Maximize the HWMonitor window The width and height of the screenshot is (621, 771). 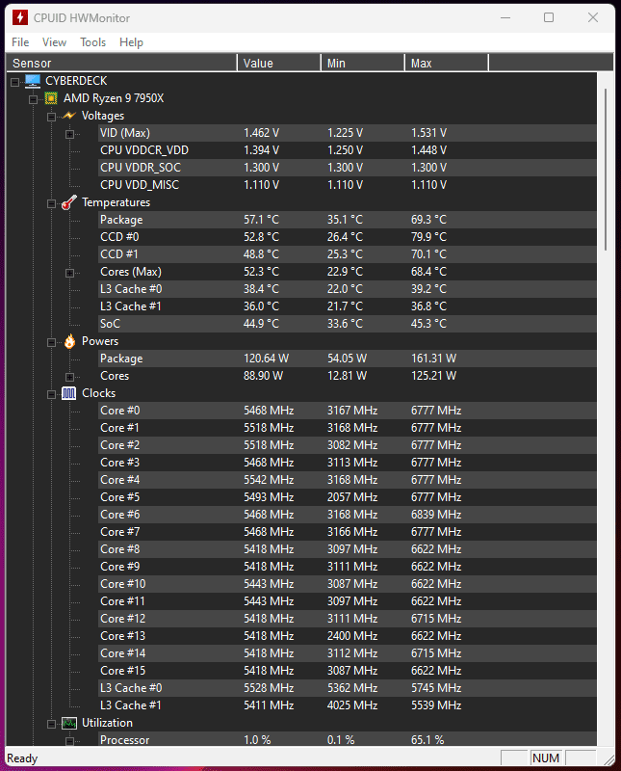tap(549, 17)
